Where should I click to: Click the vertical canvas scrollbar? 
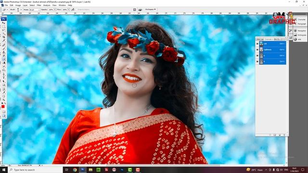[287, 89]
